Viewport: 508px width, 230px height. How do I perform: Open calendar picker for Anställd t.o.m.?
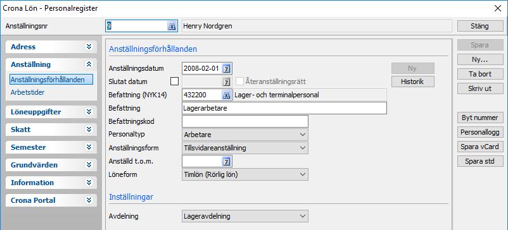(227, 161)
